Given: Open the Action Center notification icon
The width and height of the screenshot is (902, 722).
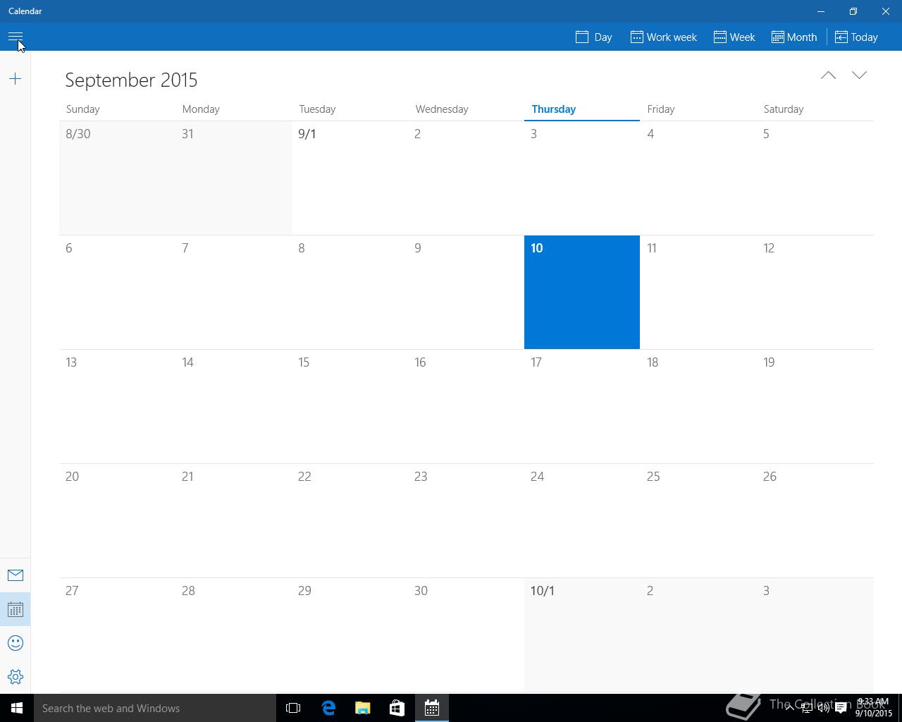Looking at the screenshot, I should [841, 709].
